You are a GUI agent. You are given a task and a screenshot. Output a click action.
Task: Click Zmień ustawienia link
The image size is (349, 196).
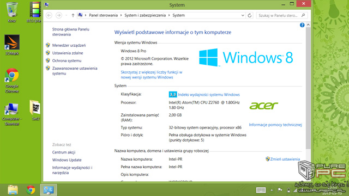tap(285, 159)
